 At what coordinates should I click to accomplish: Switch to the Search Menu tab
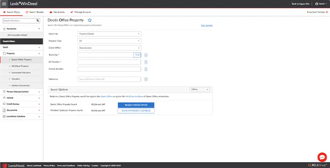coord(12,12)
